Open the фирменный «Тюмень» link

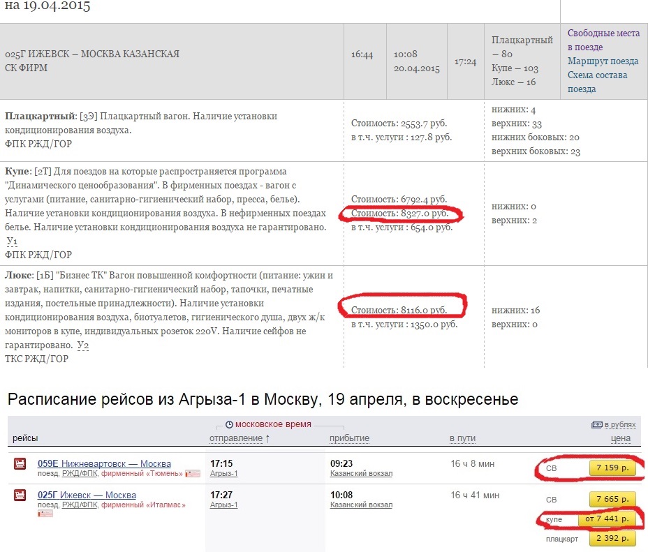pyautogui.click(x=142, y=474)
